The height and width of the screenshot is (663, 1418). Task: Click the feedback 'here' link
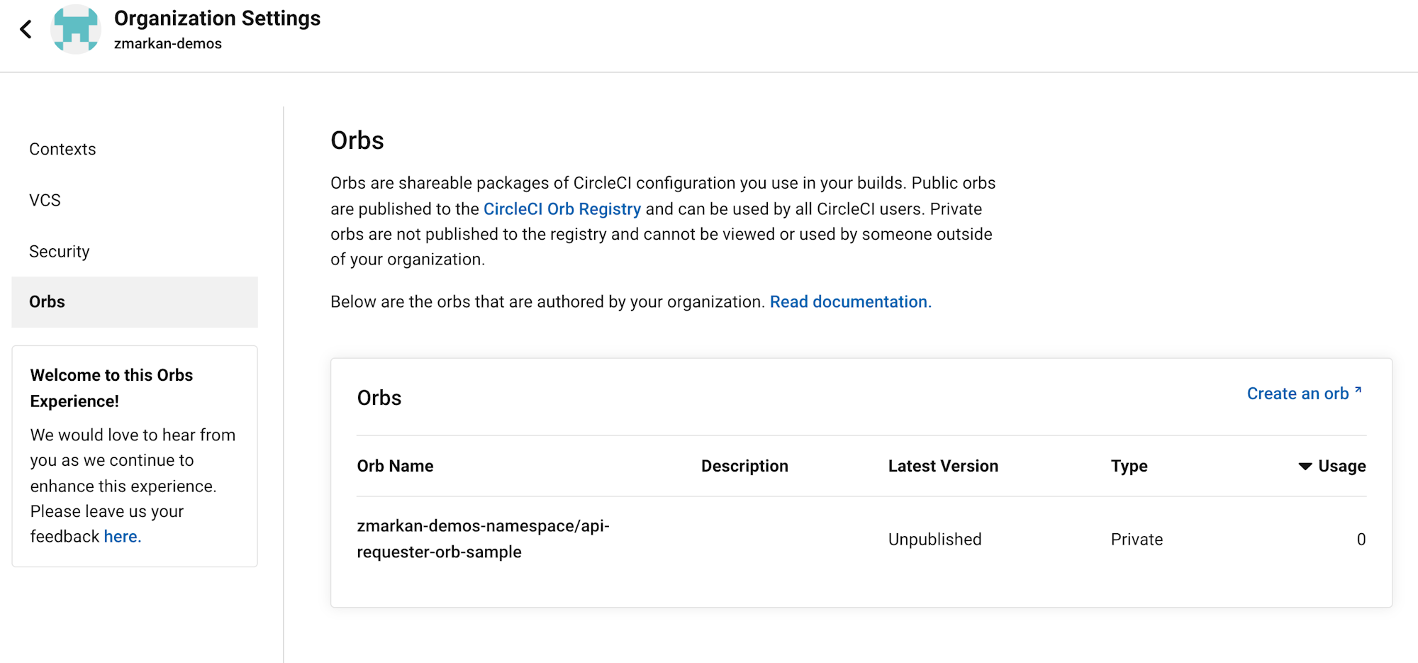[x=122, y=537]
